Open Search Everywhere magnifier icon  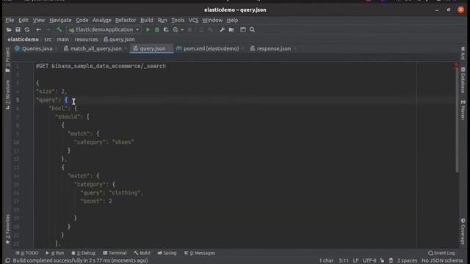click(x=252, y=29)
